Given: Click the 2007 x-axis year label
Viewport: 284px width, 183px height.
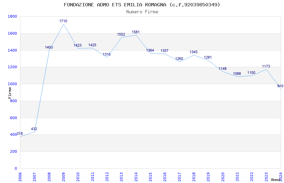Looking at the screenshot, I should [x=35, y=177].
